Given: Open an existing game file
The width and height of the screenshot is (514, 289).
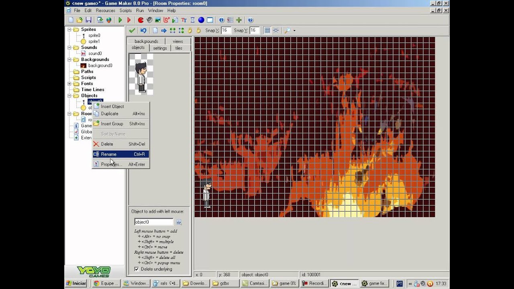Looking at the screenshot, I should (80, 20).
